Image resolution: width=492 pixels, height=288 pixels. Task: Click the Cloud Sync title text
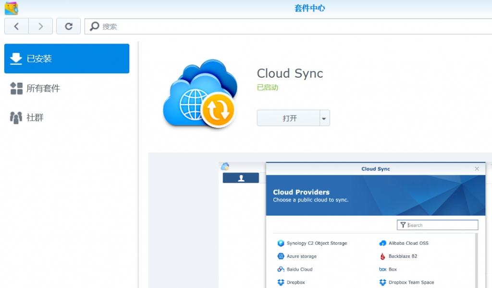coord(290,74)
